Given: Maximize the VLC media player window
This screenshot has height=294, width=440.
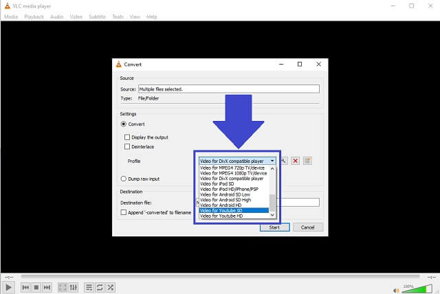Looking at the screenshot, I should [411, 5].
